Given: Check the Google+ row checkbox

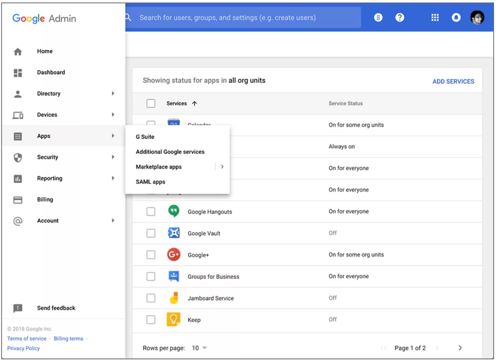Looking at the screenshot, I should (x=151, y=255).
